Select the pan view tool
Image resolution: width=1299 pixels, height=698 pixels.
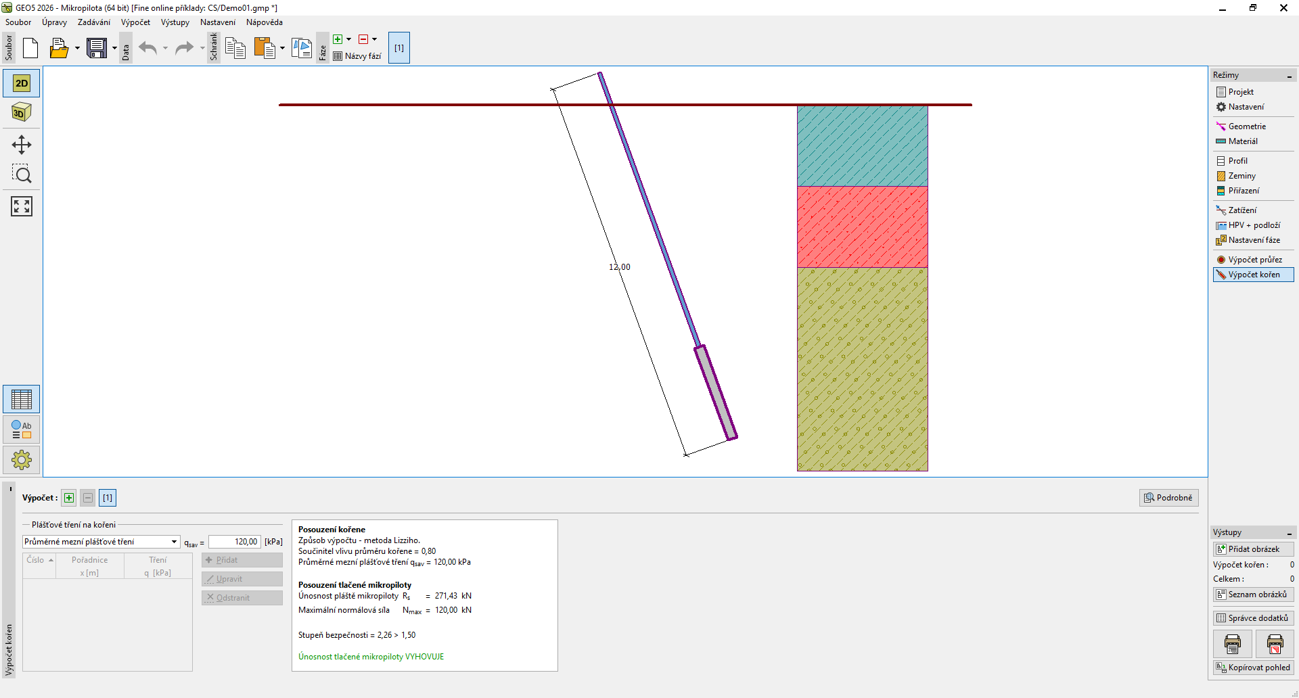(x=22, y=145)
